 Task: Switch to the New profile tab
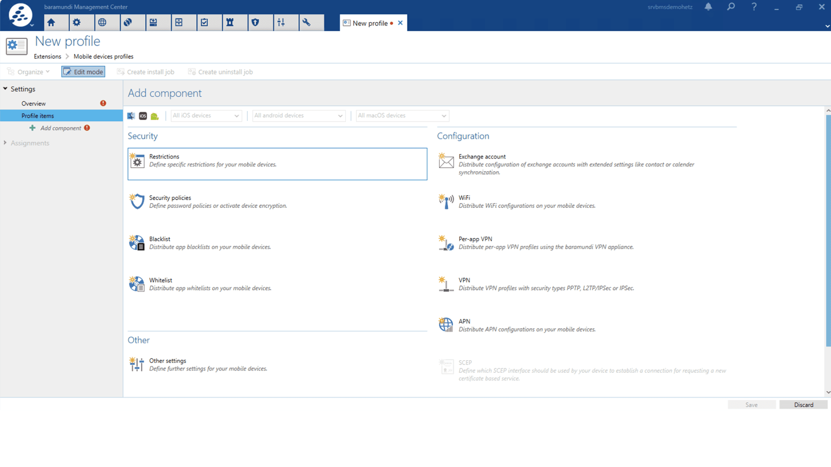[x=370, y=23]
